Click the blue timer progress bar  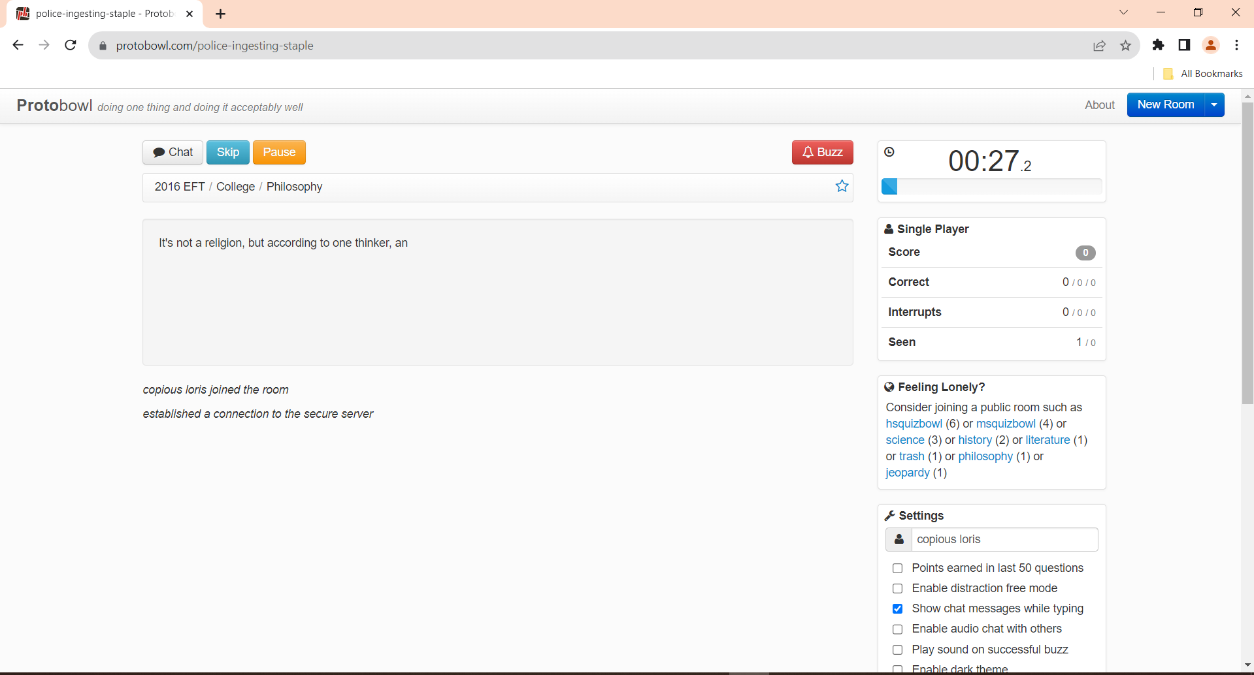(x=889, y=187)
